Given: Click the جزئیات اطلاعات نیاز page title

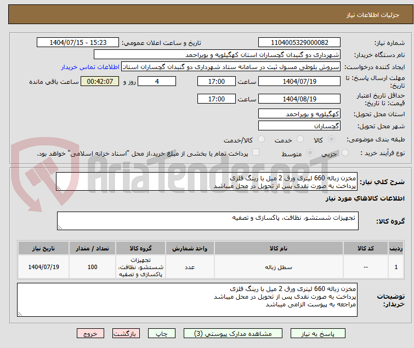Looking at the screenshot, I should [372, 15].
